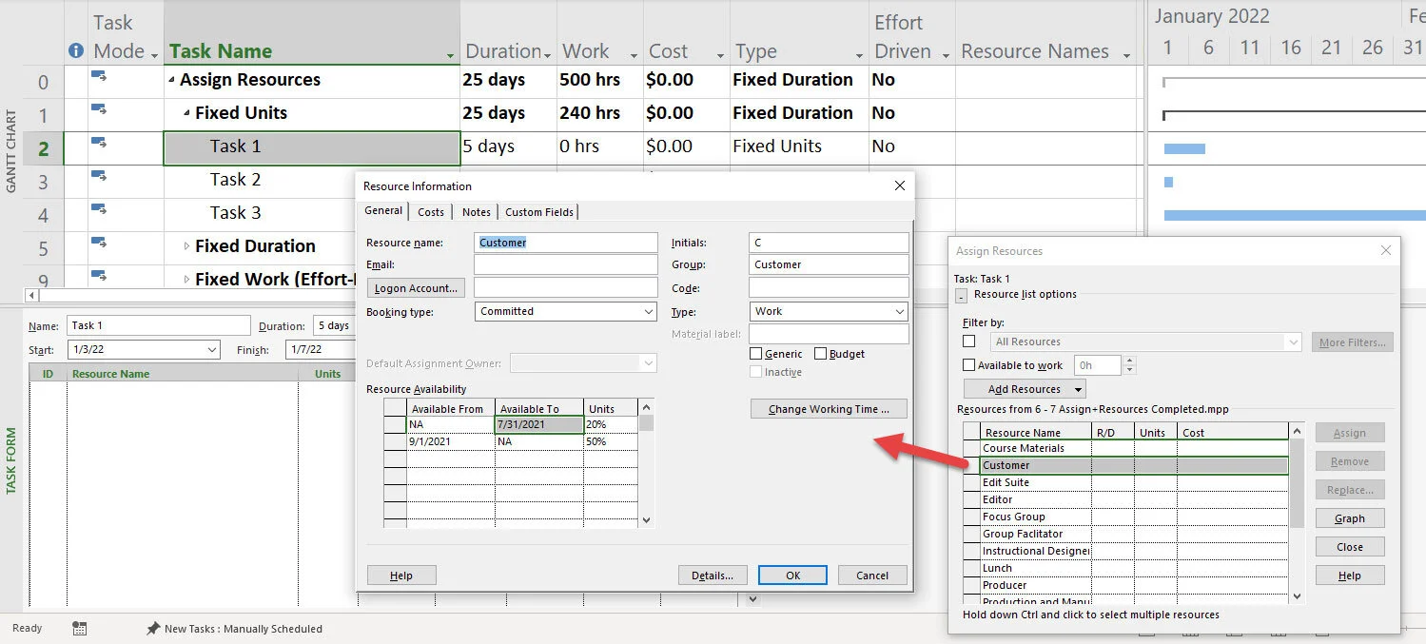This screenshot has width=1426, height=644.
Task: Expand the Fixed Duration summary task
Action: (187, 246)
